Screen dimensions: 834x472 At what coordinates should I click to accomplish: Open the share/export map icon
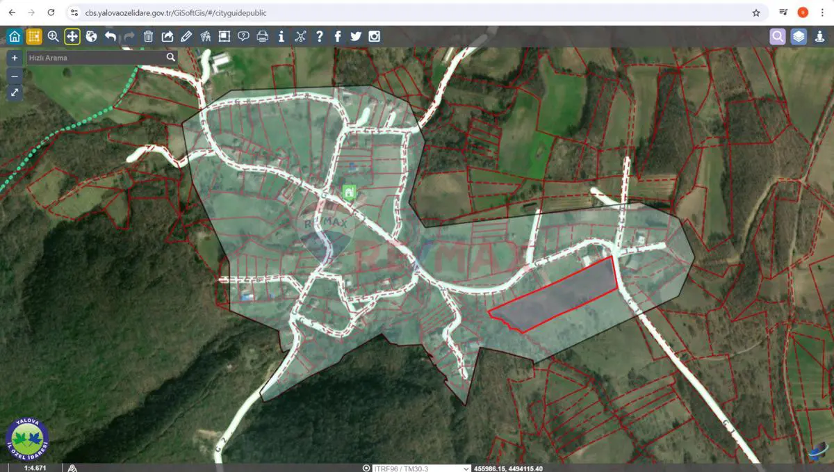pyautogui.click(x=167, y=36)
